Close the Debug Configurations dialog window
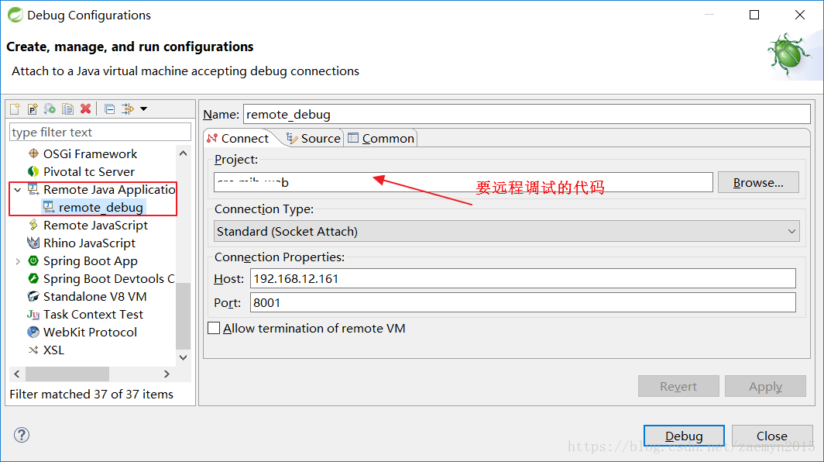This screenshot has width=824, height=462. coord(800,15)
